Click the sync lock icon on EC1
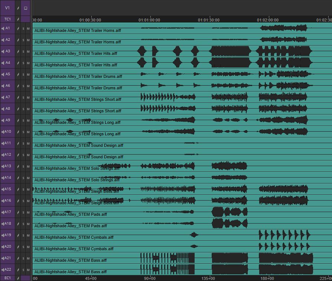 (x=18, y=278)
